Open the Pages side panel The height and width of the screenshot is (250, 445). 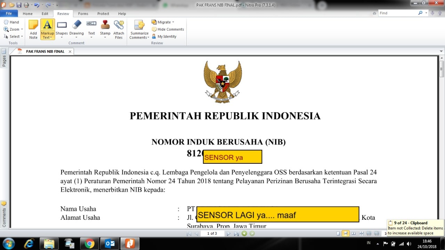tap(4, 58)
